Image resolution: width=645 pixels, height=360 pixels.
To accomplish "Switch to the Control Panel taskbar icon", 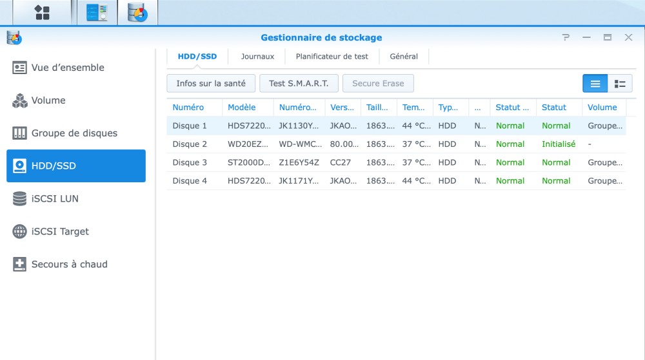I will [x=97, y=12].
